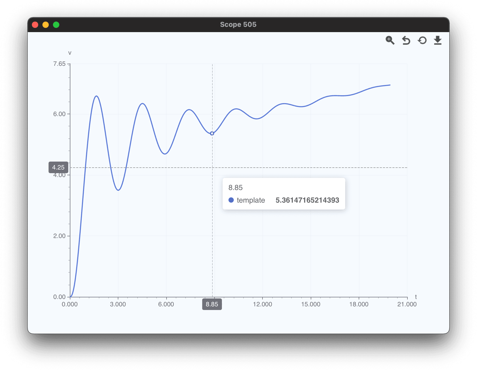
Task: Click the blue template dot in tooltip
Action: (x=231, y=200)
